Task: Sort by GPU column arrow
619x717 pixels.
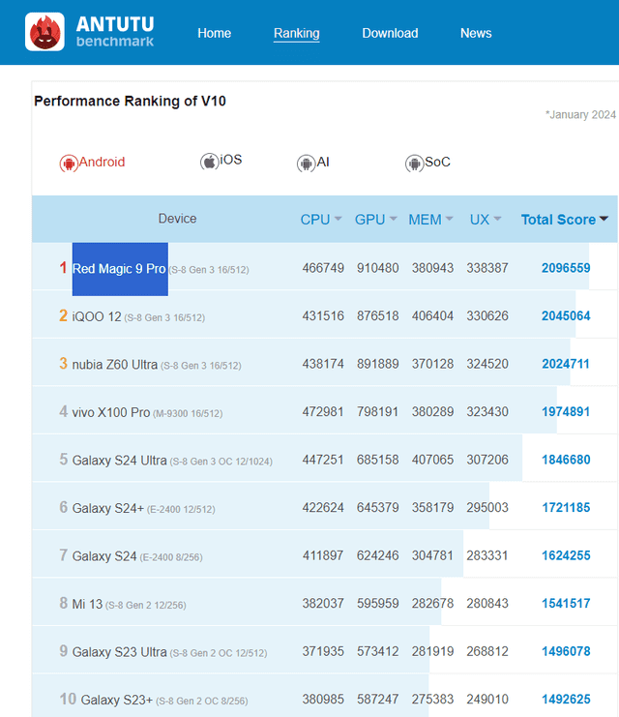Action: click(393, 219)
